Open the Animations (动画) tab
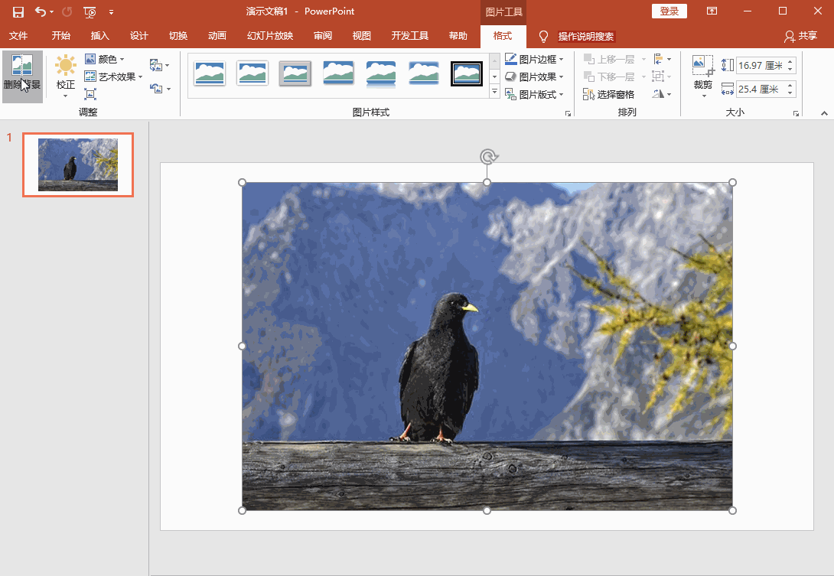The width and height of the screenshot is (834, 576). tap(217, 36)
